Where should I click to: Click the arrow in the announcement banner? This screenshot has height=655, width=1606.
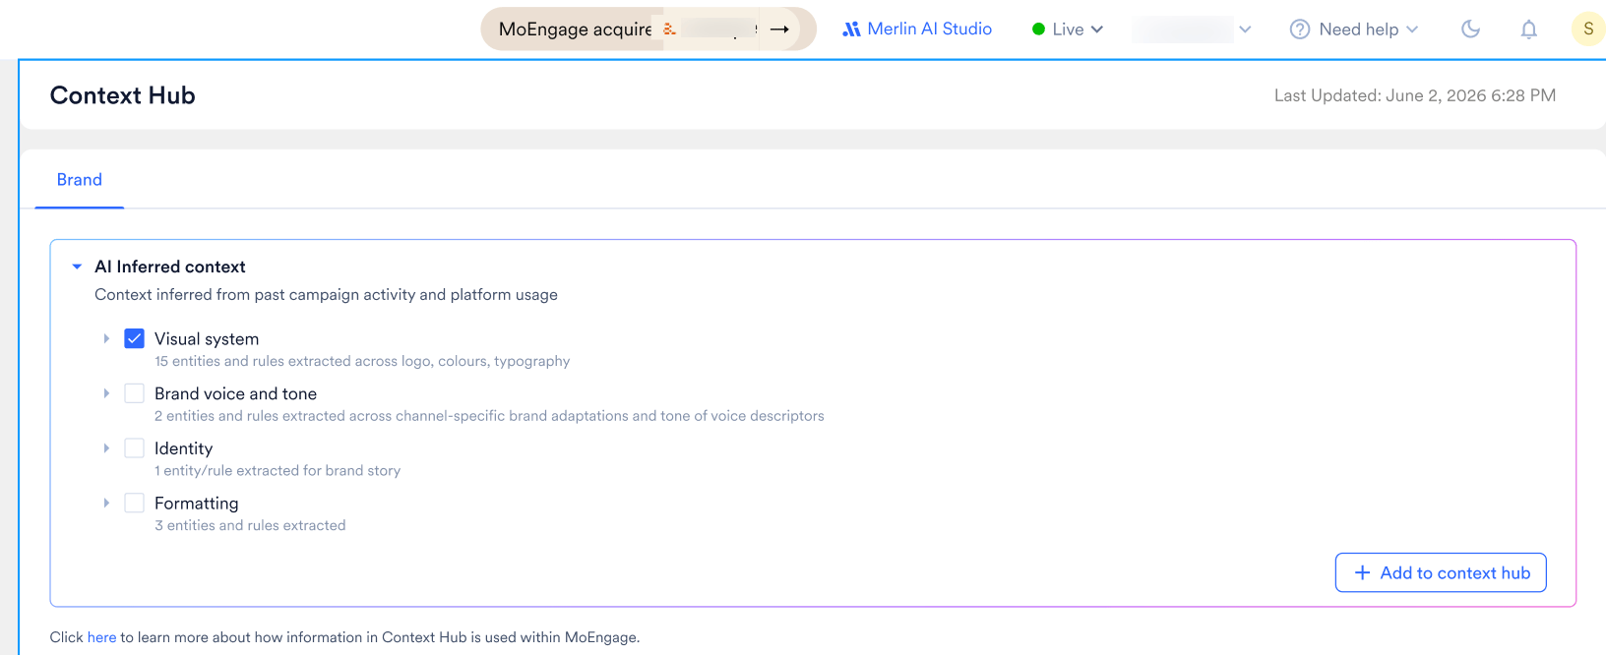[x=779, y=30]
